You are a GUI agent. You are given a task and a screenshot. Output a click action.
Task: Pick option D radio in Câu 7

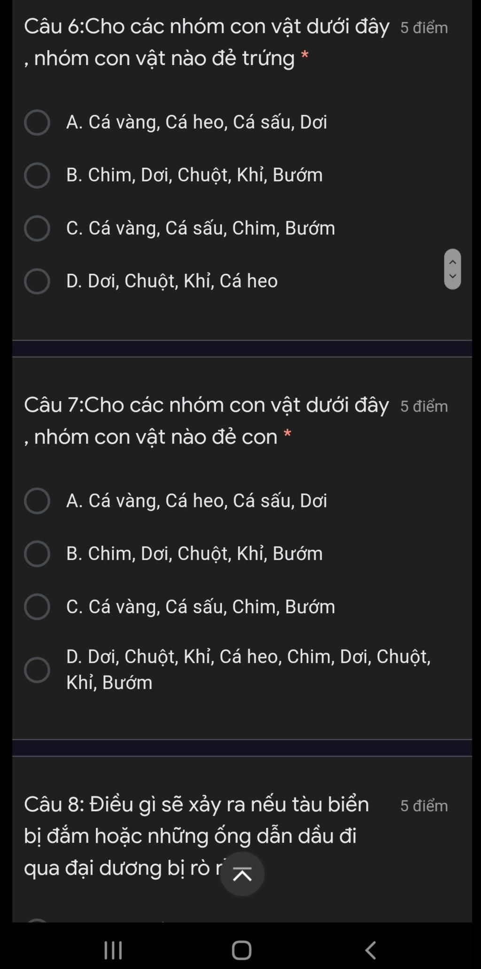[x=37, y=670]
